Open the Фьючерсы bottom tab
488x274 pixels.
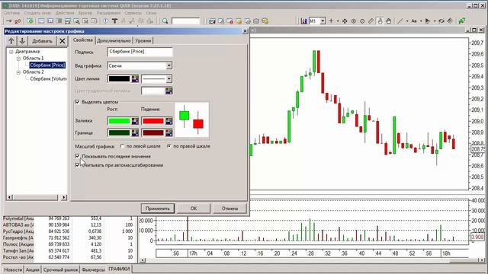tap(93, 269)
